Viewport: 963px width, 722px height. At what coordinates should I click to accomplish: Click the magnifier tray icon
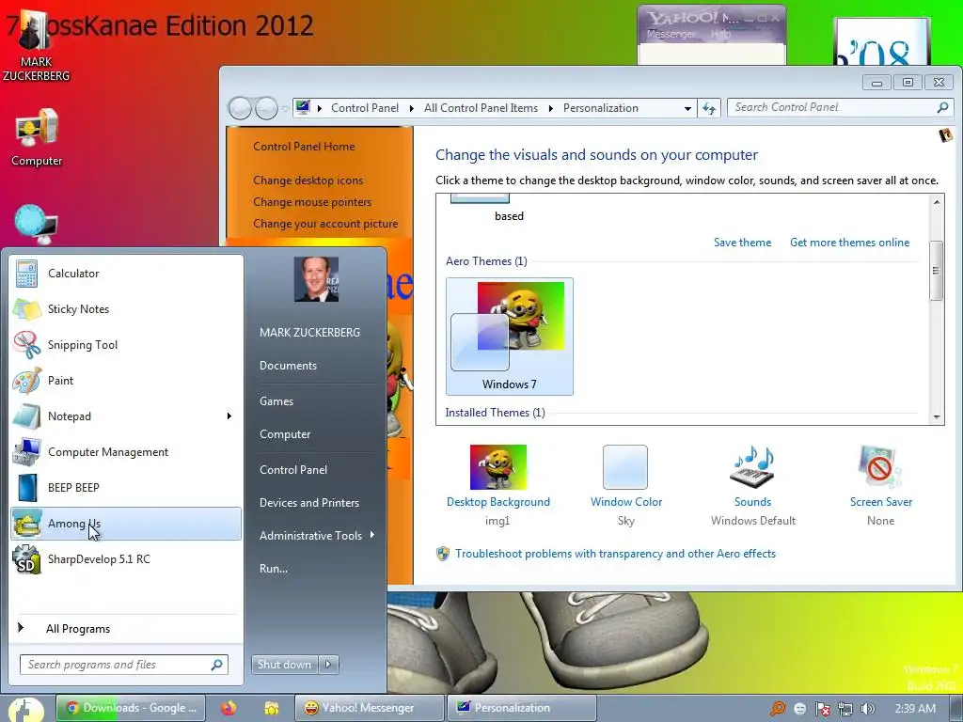[778, 709]
